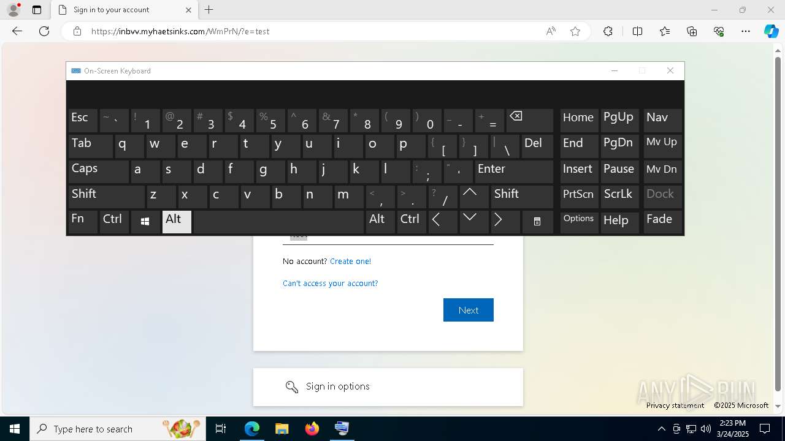Open the Privacy statement link

pos(675,405)
